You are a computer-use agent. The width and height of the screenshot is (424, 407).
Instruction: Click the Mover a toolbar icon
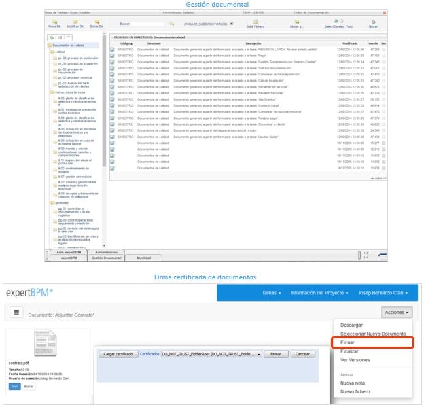click(x=297, y=22)
